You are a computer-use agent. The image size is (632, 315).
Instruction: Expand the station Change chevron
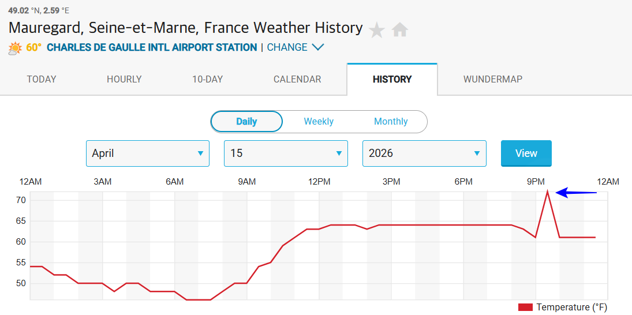click(x=318, y=47)
